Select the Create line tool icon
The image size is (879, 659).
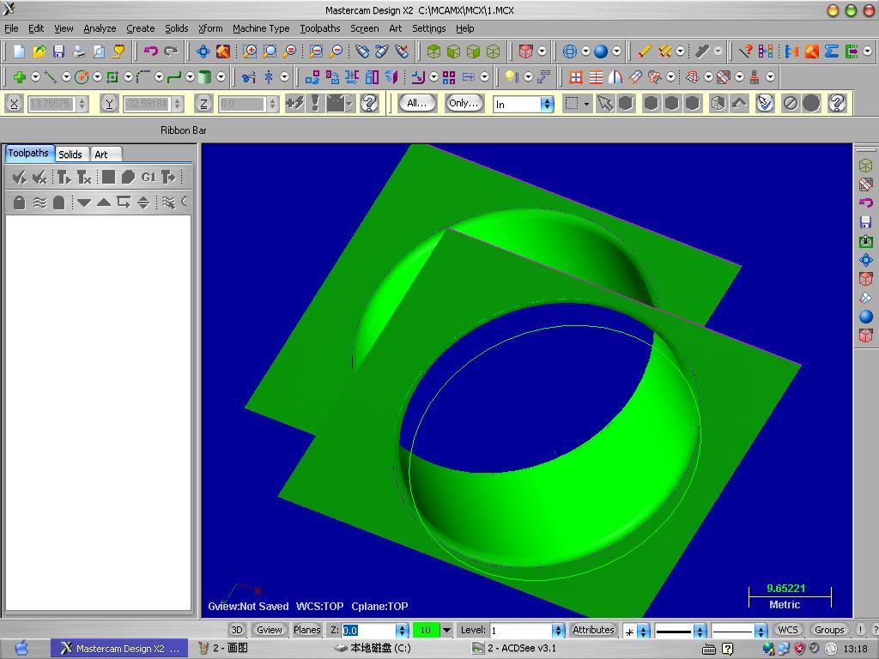point(51,77)
